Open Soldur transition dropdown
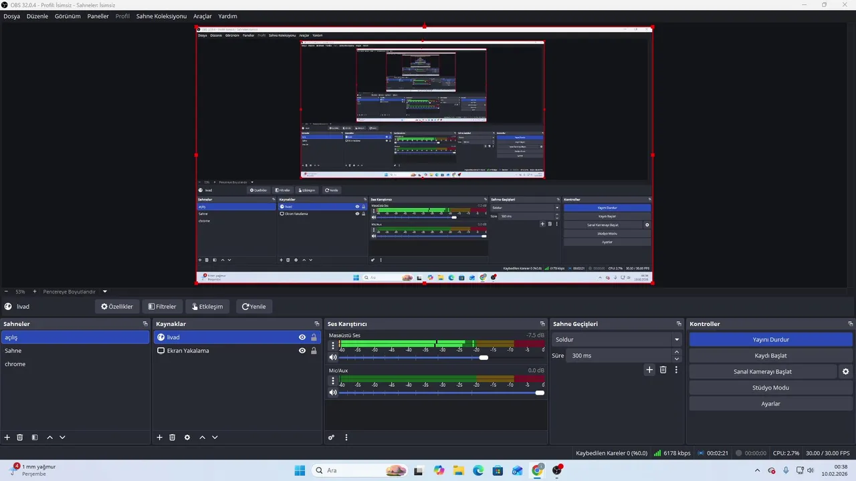Viewport: 856px width, 481px height. [x=617, y=339]
